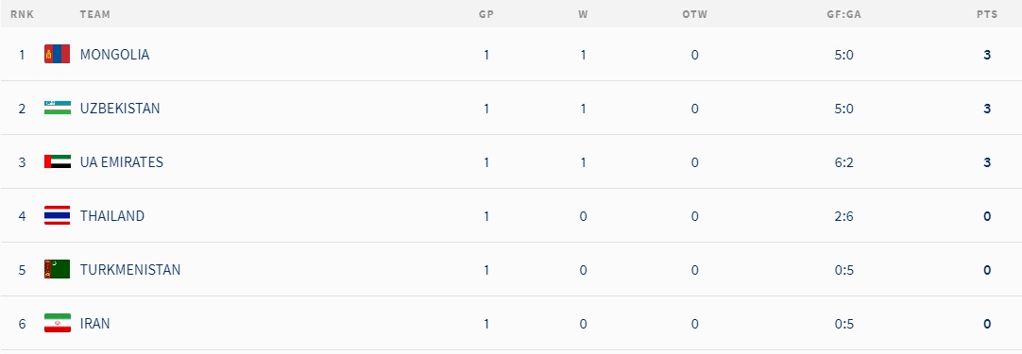Click the Turkmenistan flag icon
Viewport: 1022px width, 354px height.
(x=58, y=269)
